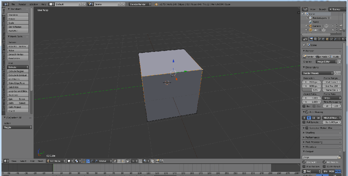Click the Blender info editor type icon
Viewport: 348px width, 176px height.
pyautogui.click(x=6, y=4)
